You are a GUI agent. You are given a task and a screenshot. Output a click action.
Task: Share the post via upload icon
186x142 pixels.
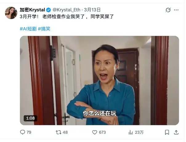pyautogui.click(x=176, y=132)
